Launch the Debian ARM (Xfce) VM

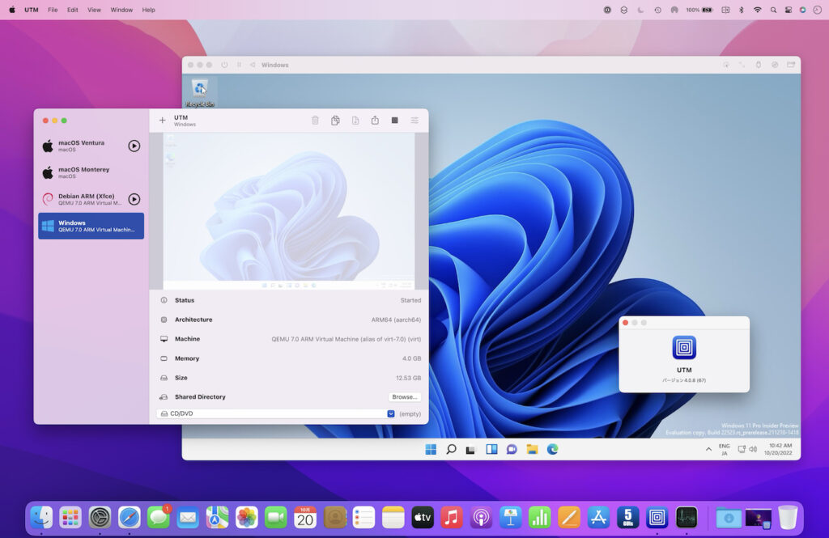pyautogui.click(x=134, y=199)
